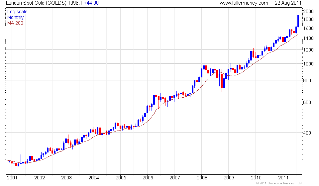Click the 2006 year axis label
Screen dimensions: 319x186
(x=148, y=178)
